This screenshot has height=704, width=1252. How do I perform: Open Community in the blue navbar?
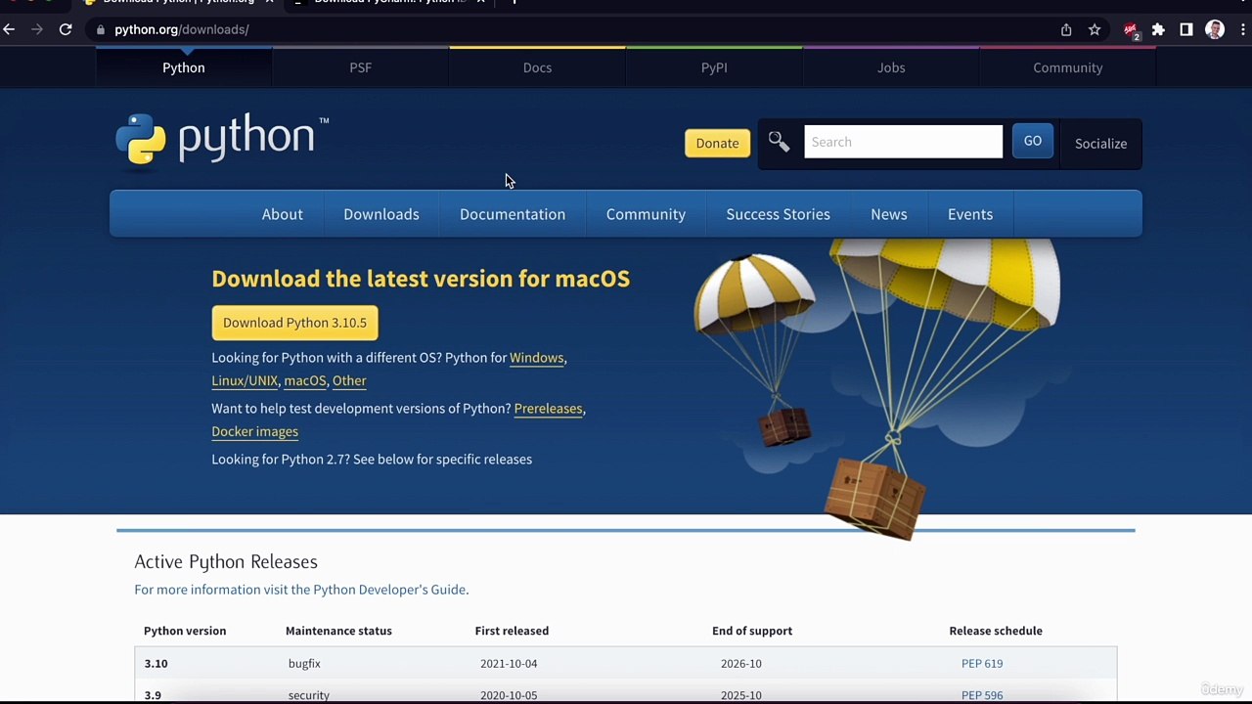[x=646, y=214]
